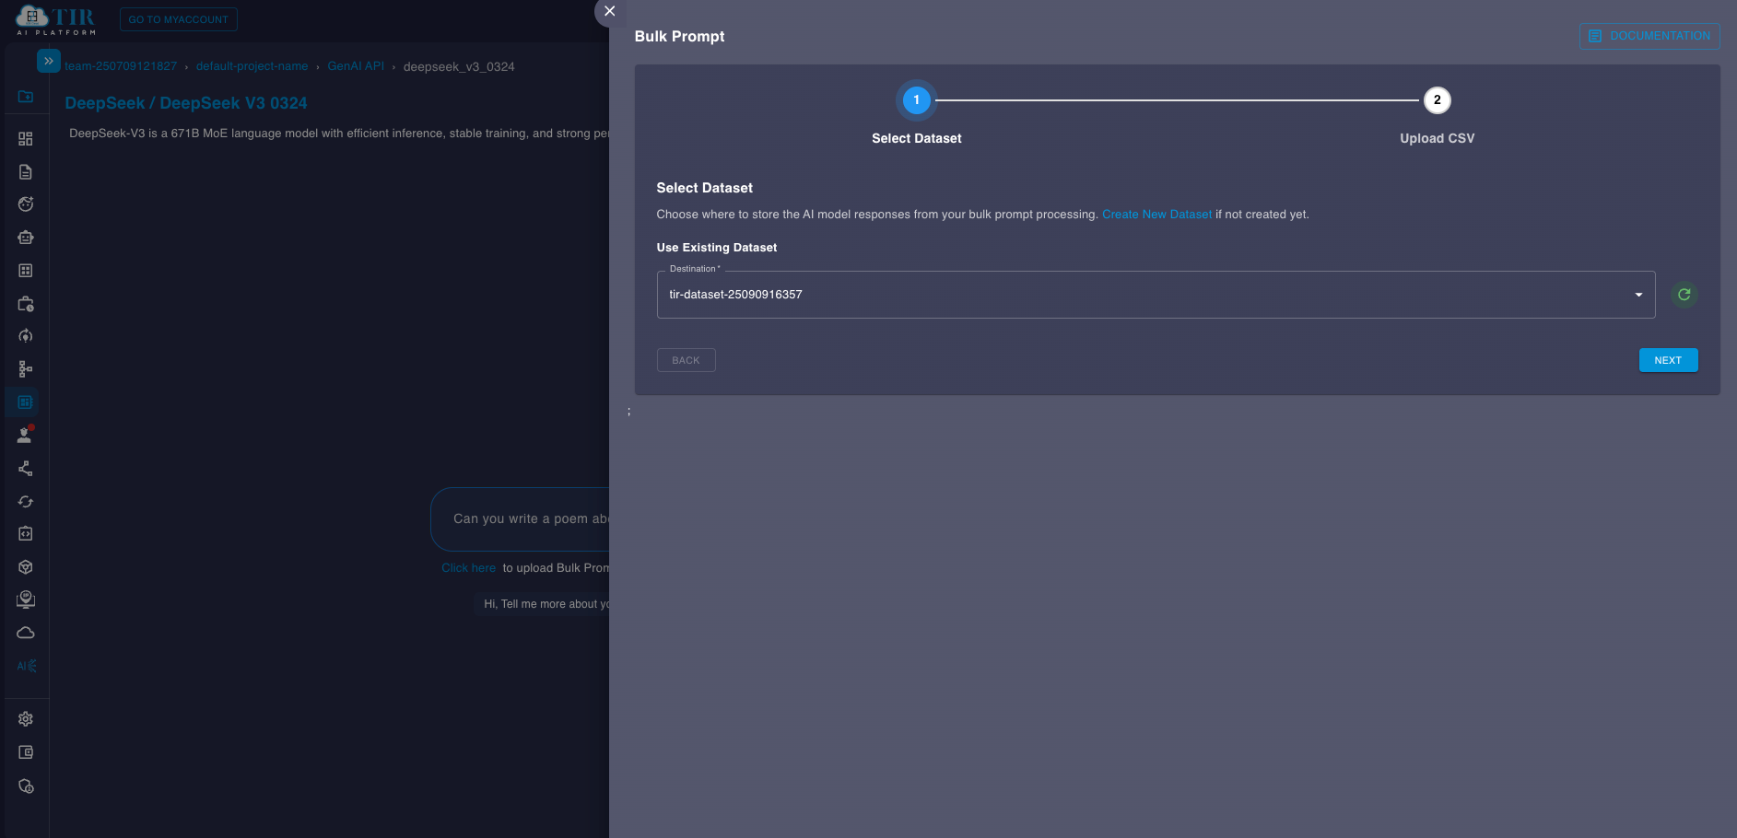Open the dashboard grid icon in sidebar
1737x838 pixels.
(26, 139)
